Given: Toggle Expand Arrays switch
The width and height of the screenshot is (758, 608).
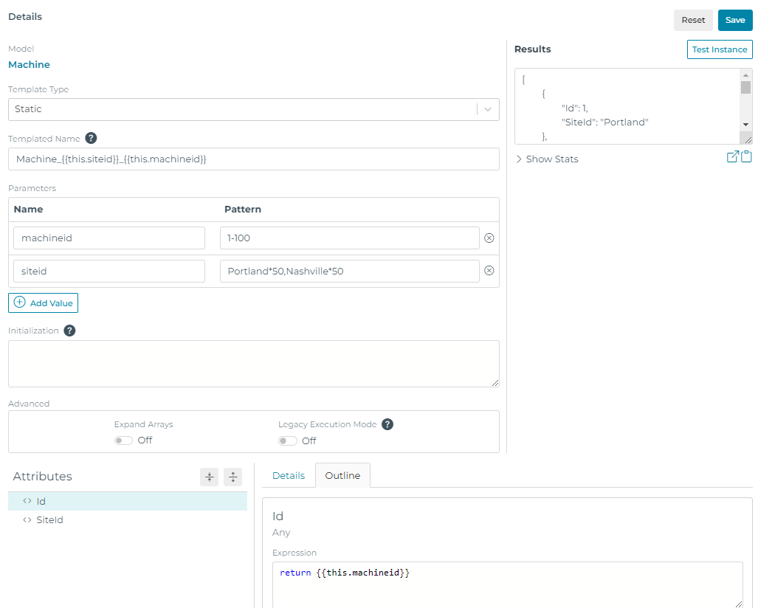Looking at the screenshot, I should [x=123, y=441].
